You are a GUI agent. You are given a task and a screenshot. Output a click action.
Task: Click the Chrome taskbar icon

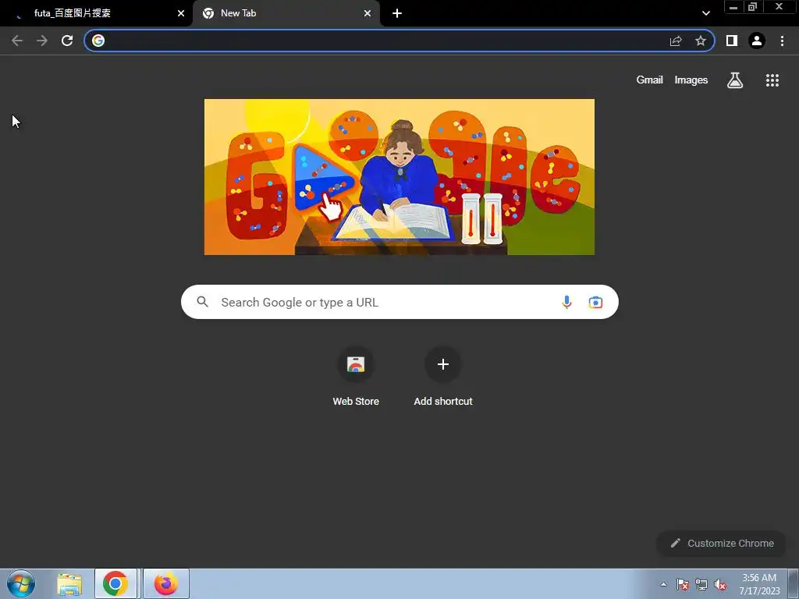(x=115, y=583)
